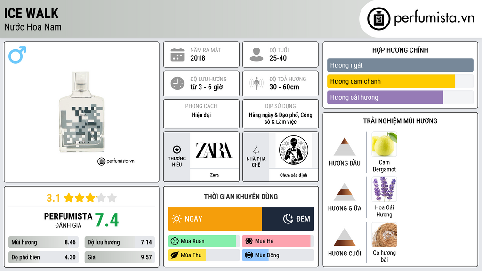The image size is (482, 271).
Task: Click the 25-40 age range value
Action: tap(278, 58)
